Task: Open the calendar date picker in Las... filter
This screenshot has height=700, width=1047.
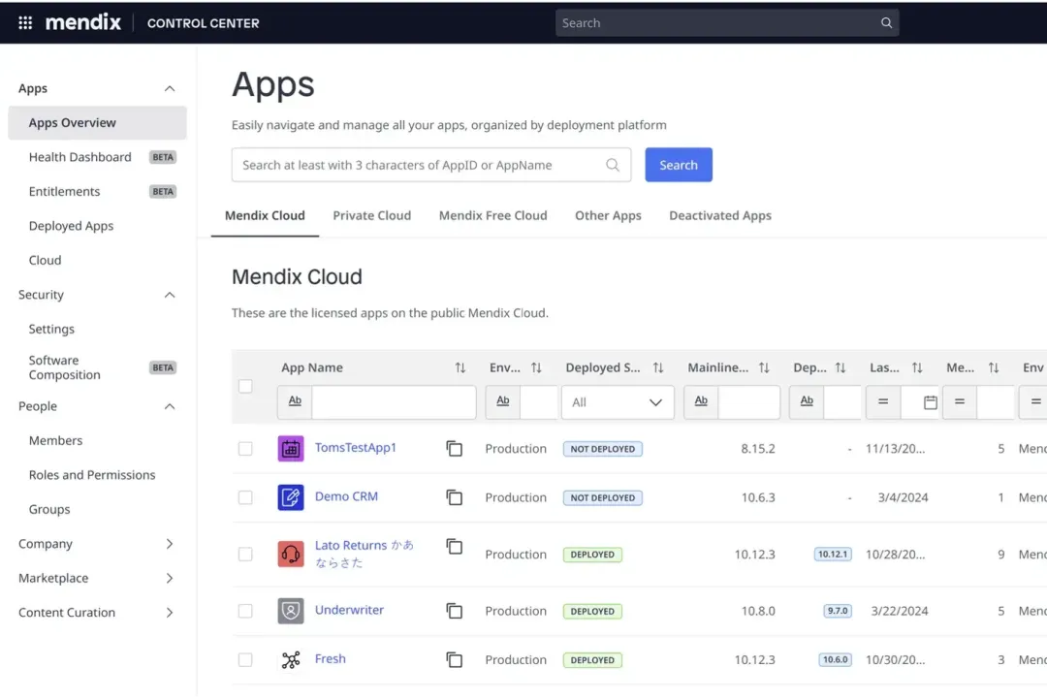Action: 930,402
